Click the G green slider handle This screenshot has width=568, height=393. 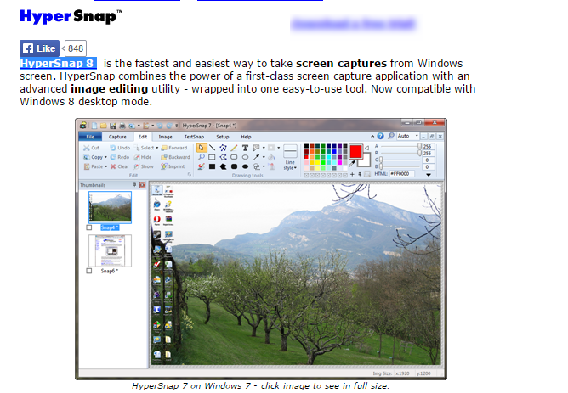point(381,160)
